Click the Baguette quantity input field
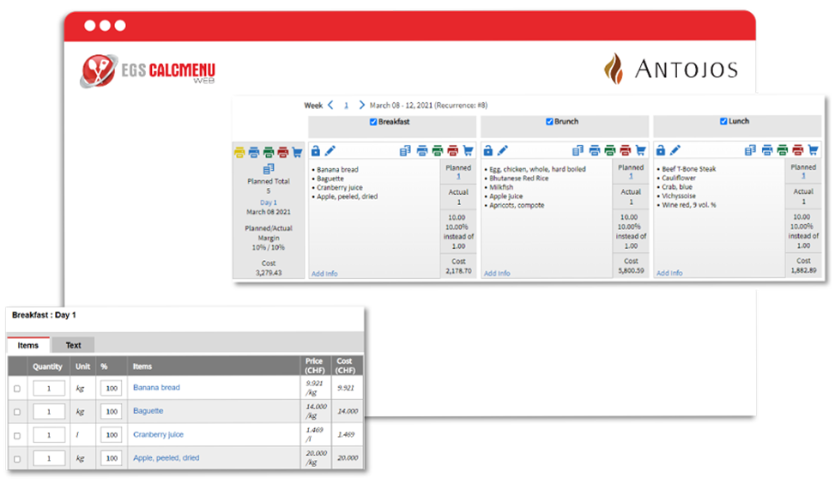 coord(49,412)
